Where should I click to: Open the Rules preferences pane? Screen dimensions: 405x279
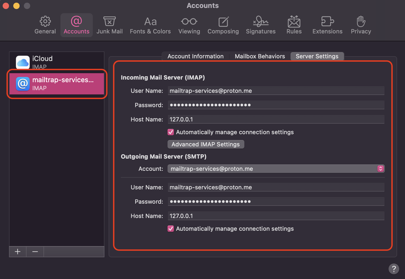[294, 25]
